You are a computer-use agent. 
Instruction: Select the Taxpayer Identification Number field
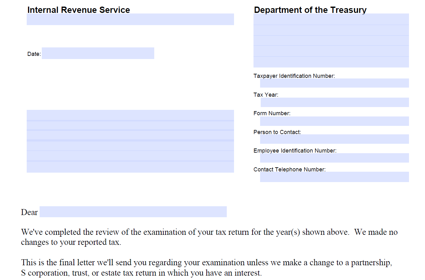[335, 83]
